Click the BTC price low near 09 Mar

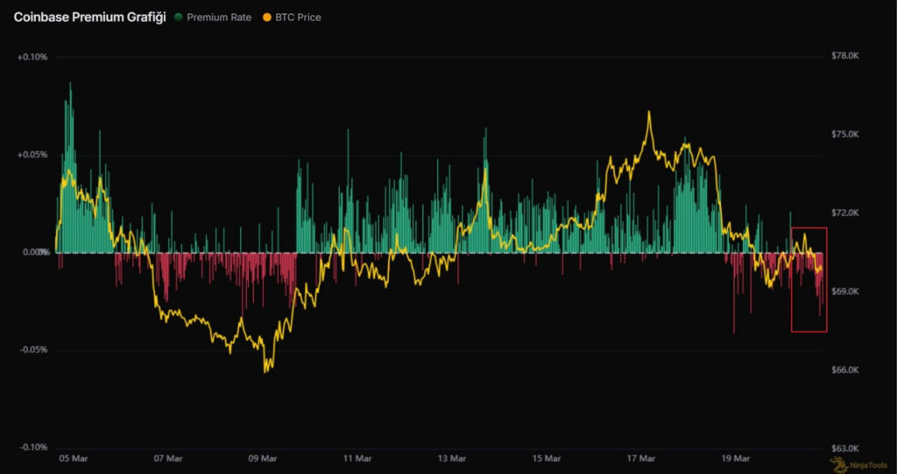coord(265,371)
